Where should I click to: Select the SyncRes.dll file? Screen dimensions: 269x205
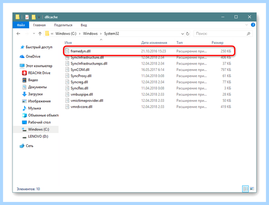(148, 88)
